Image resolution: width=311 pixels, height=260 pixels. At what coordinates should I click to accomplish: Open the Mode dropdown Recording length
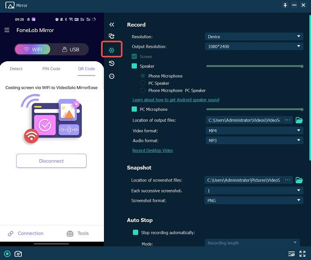(252, 243)
